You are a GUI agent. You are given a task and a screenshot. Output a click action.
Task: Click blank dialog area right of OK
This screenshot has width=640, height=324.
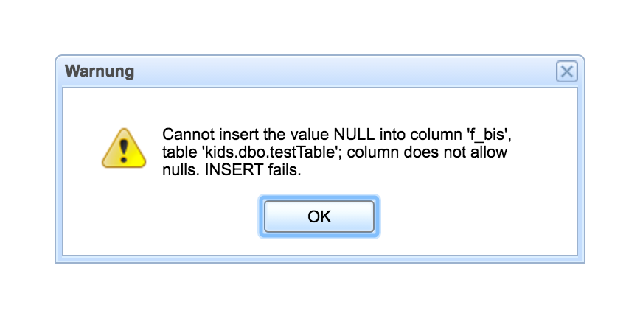(478, 216)
